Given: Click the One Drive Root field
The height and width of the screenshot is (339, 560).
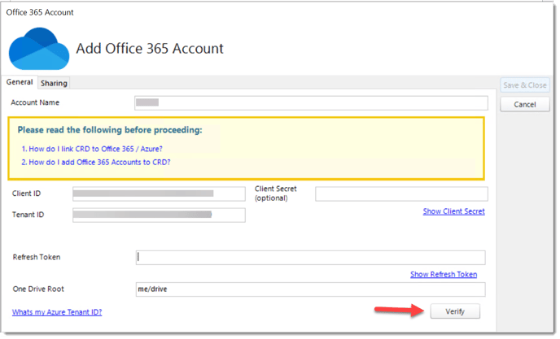Looking at the screenshot, I should point(312,290).
